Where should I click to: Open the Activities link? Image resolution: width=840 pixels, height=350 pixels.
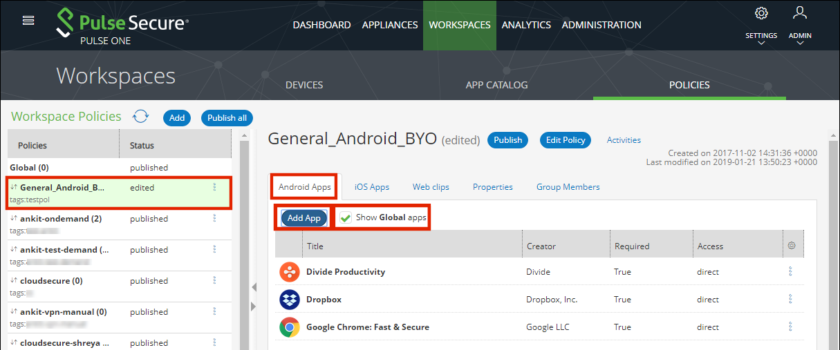click(624, 140)
